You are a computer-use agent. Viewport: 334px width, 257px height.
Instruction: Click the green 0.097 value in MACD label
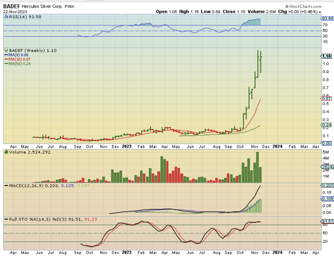coord(83,185)
